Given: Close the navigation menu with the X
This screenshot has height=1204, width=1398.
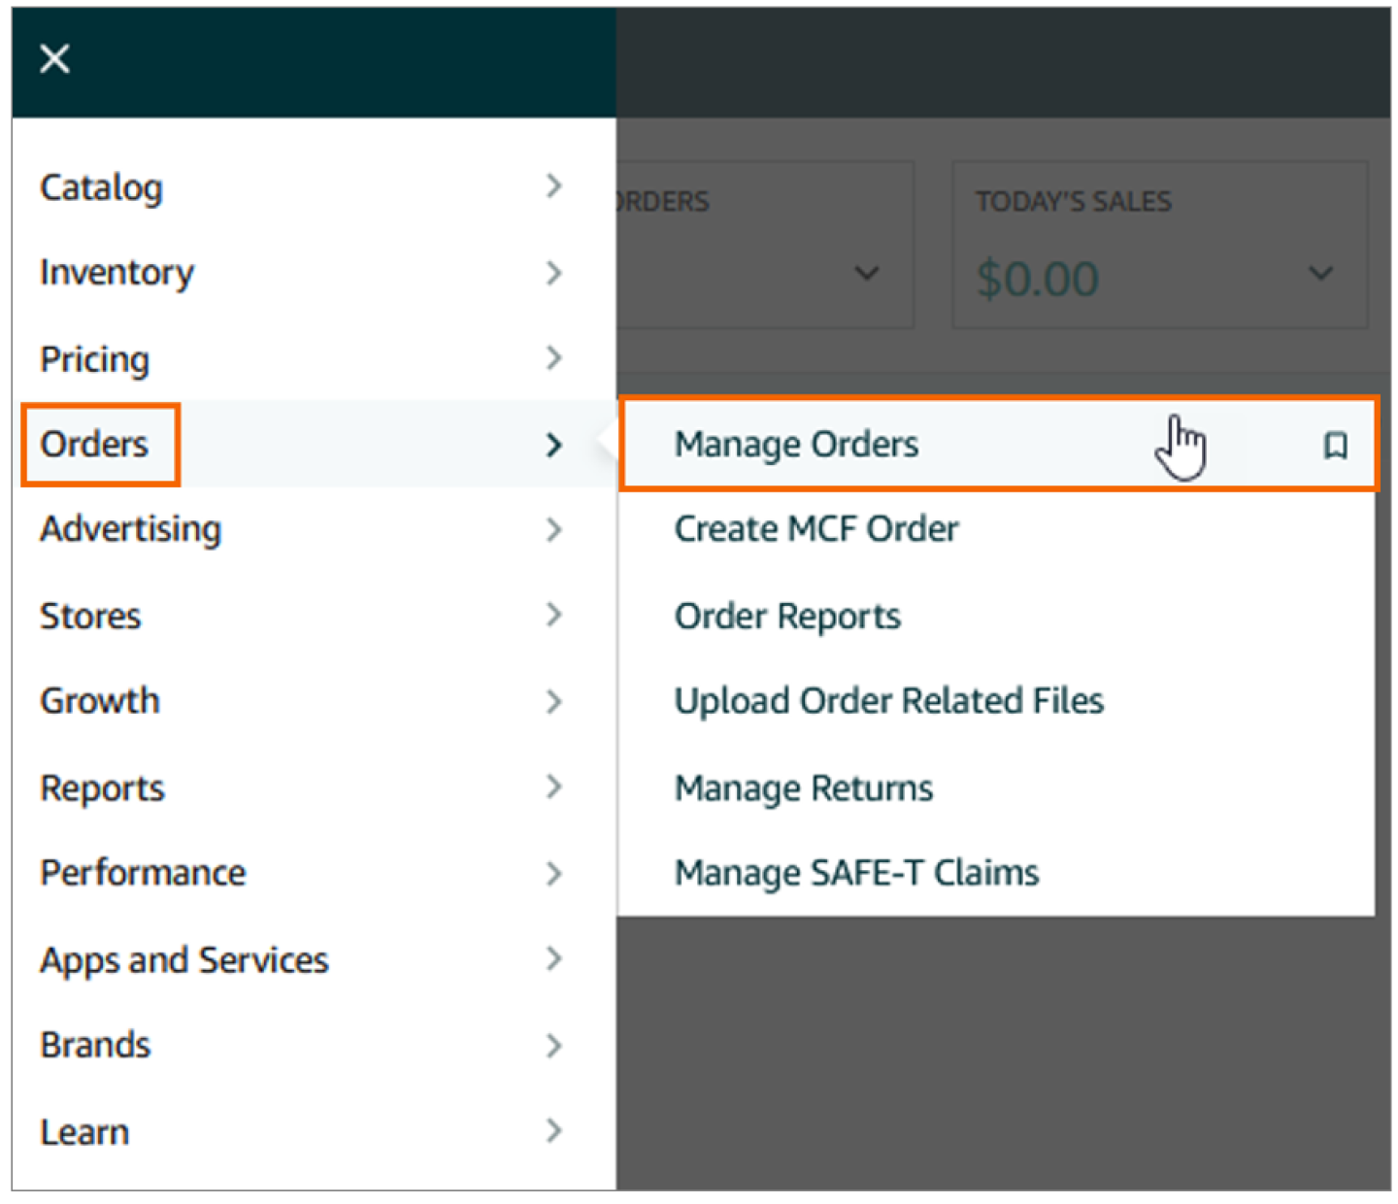Looking at the screenshot, I should pos(54,58).
